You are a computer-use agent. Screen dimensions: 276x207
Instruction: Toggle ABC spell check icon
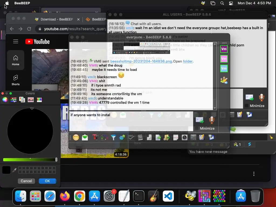(131, 137)
